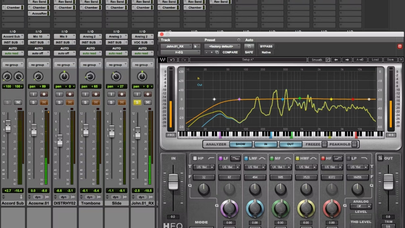
Task: Go to previous preset with left arrow
Action: 336,60
